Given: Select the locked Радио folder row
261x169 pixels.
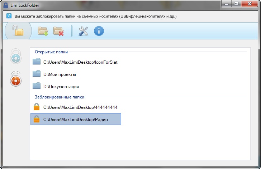Looking at the screenshot, I should coord(76,119).
